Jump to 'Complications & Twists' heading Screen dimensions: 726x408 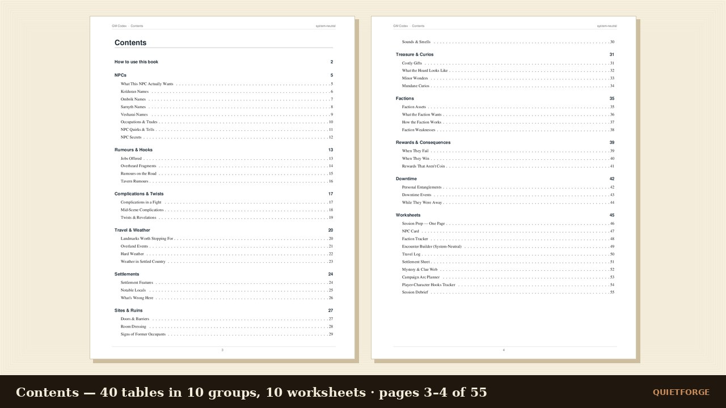click(x=223, y=194)
